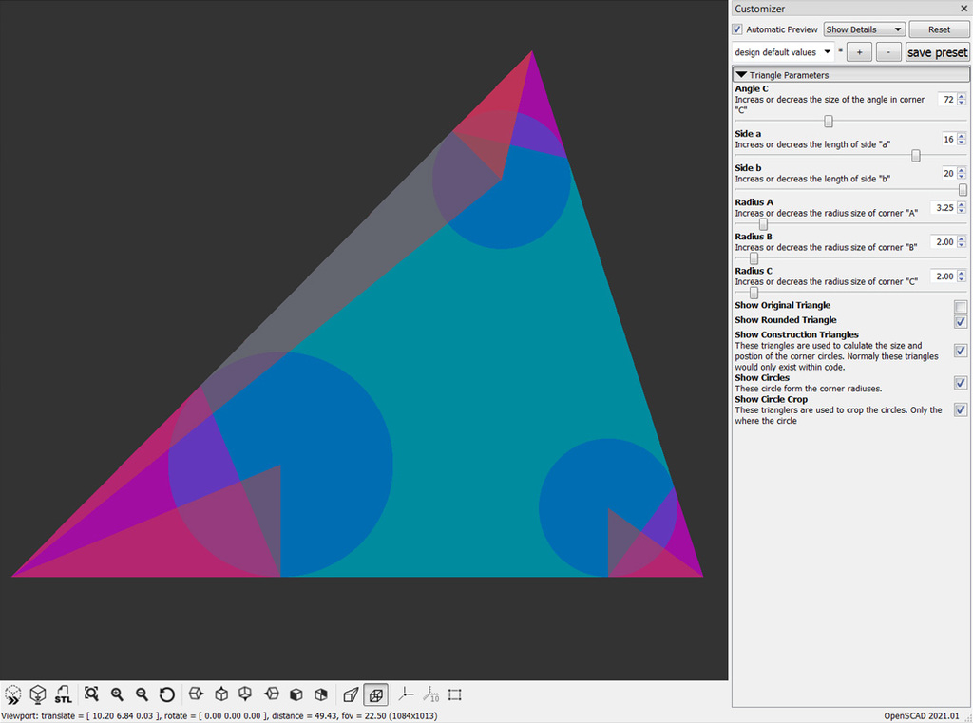Click the Radius B slider handle
Image resolution: width=973 pixels, height=723 pixels.
tap(754, 258)
